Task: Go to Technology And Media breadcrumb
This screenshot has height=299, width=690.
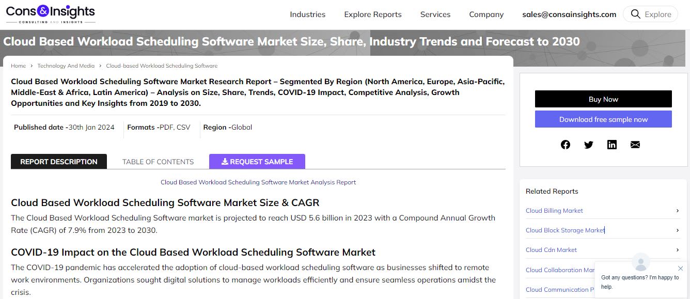Action: point(66,66)
